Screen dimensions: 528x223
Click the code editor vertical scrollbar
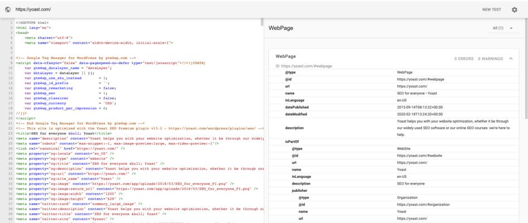(x=262, y=22)
